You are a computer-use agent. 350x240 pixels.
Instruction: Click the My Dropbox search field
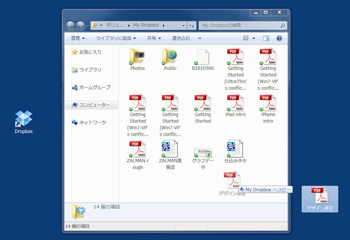pos(239,25)
